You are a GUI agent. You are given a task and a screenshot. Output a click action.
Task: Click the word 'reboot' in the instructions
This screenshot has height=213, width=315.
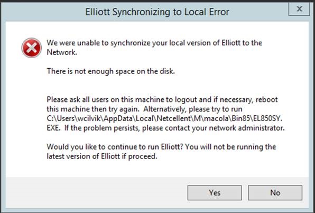tap(267, 100)
